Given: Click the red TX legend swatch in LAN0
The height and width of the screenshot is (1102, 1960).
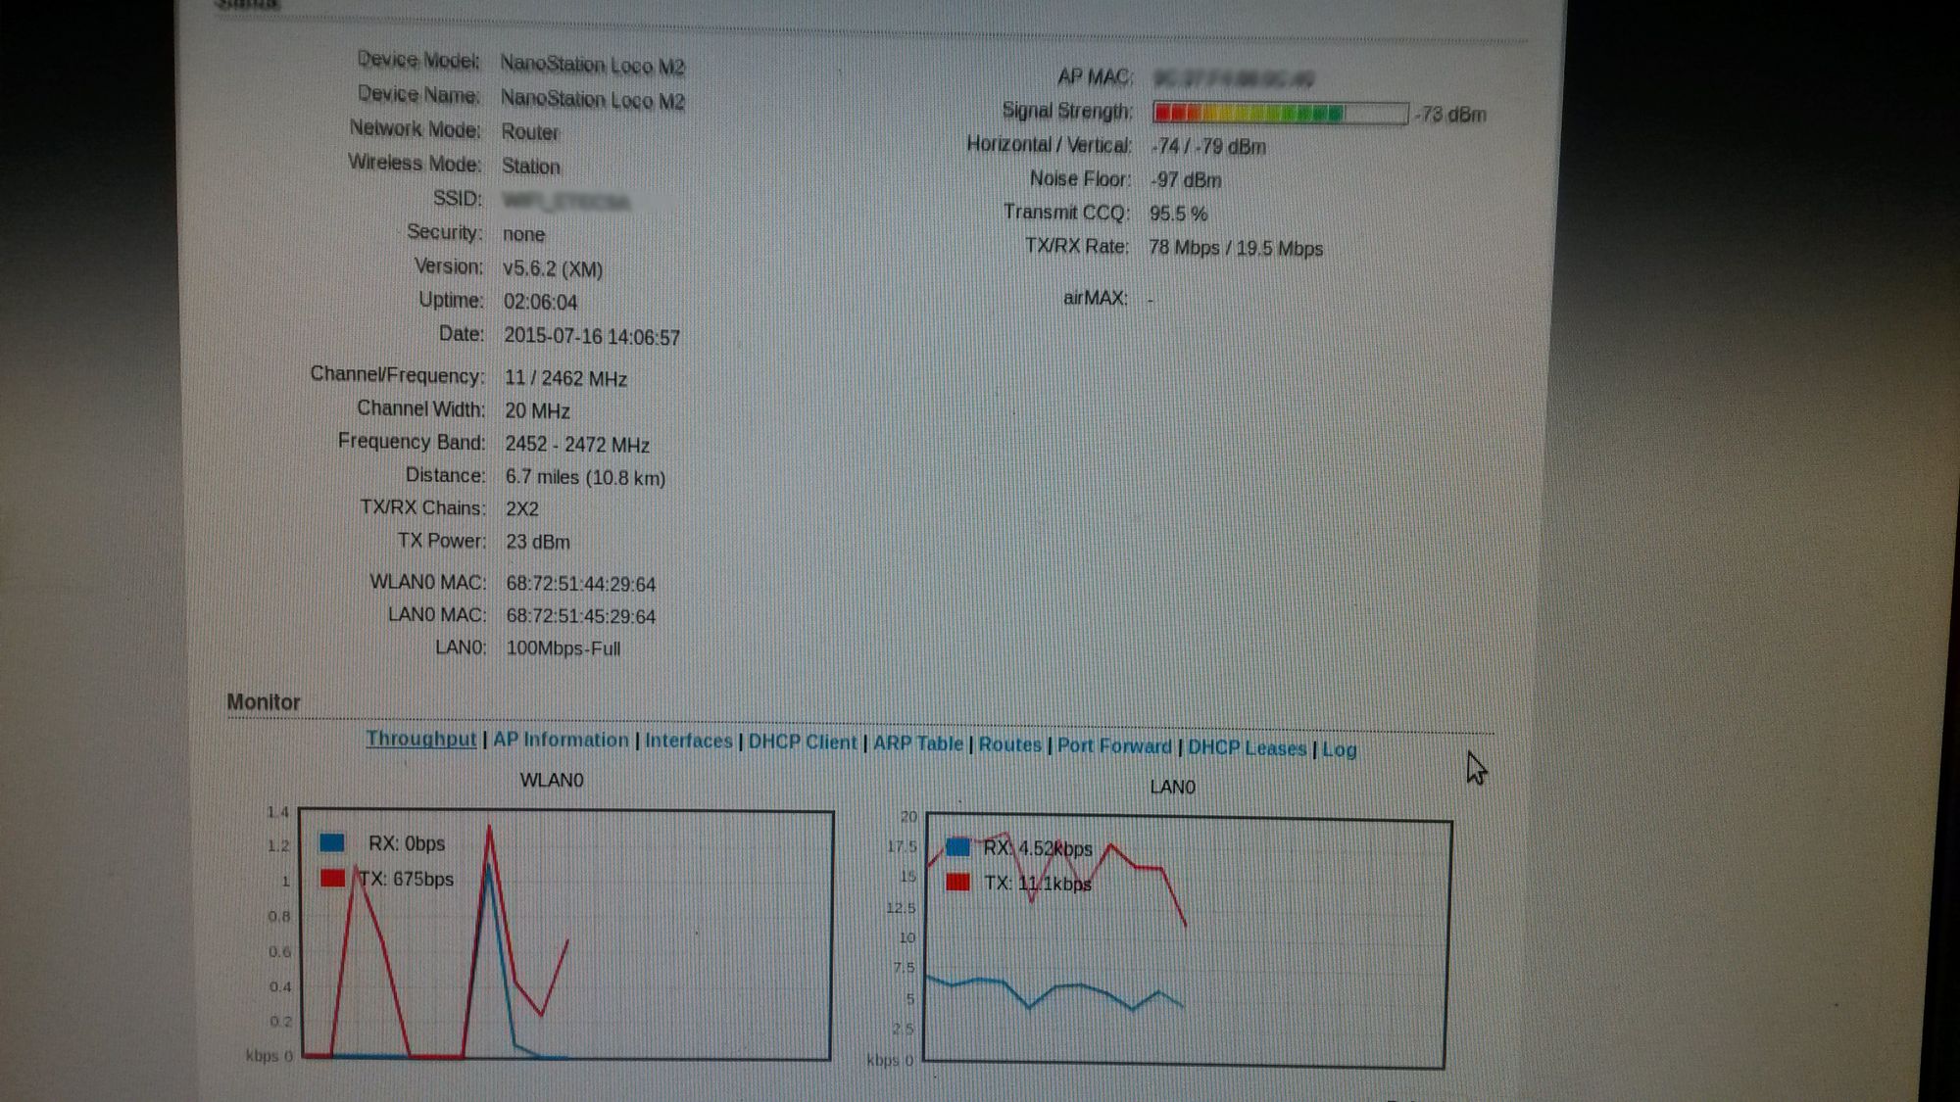Looking at the screenshot, I should 957,883.
